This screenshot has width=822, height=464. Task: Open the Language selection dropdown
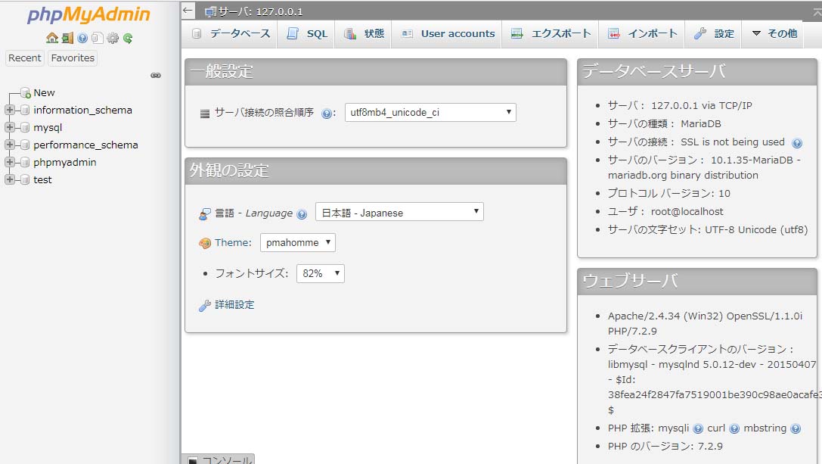(x=399, y=213)
